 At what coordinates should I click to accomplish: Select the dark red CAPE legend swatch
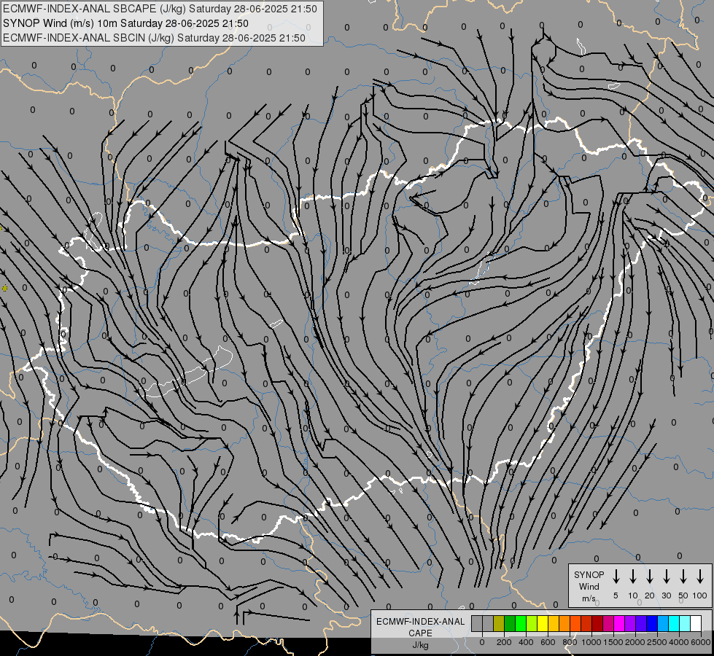click(x=597, y=623)
